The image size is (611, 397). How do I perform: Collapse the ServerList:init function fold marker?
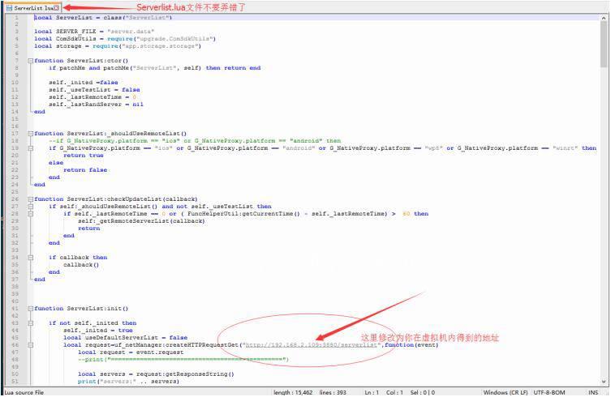[30, 309]
